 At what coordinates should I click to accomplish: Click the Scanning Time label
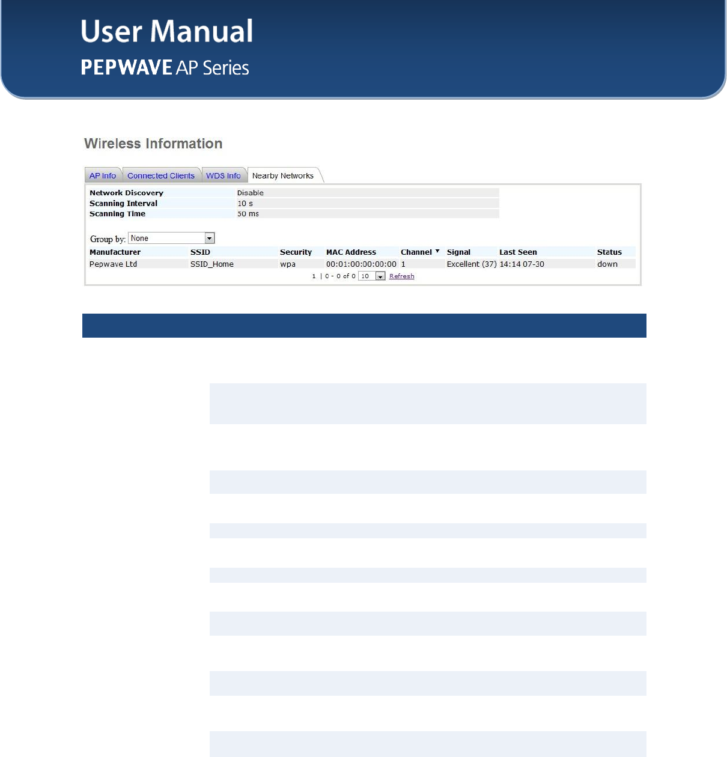pos(117,214)
